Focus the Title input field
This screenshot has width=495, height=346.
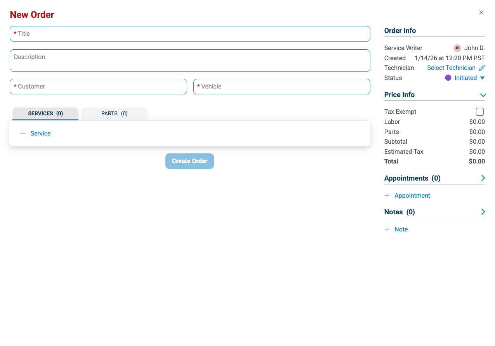tap(190, 34)
